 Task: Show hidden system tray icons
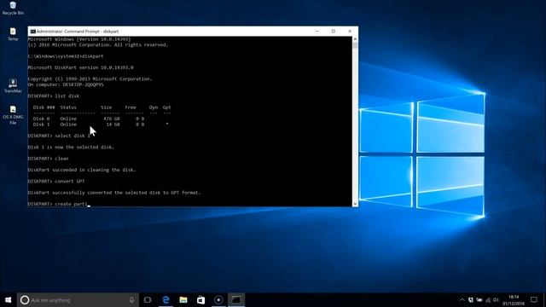462,299
